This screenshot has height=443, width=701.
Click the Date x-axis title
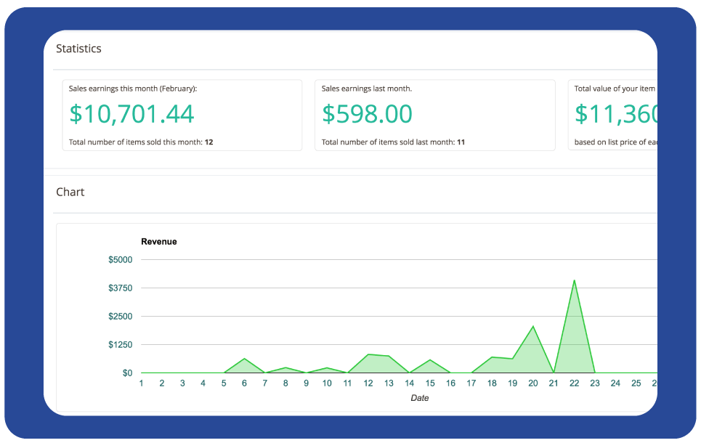pyautogui.click(x=419, y=398)
